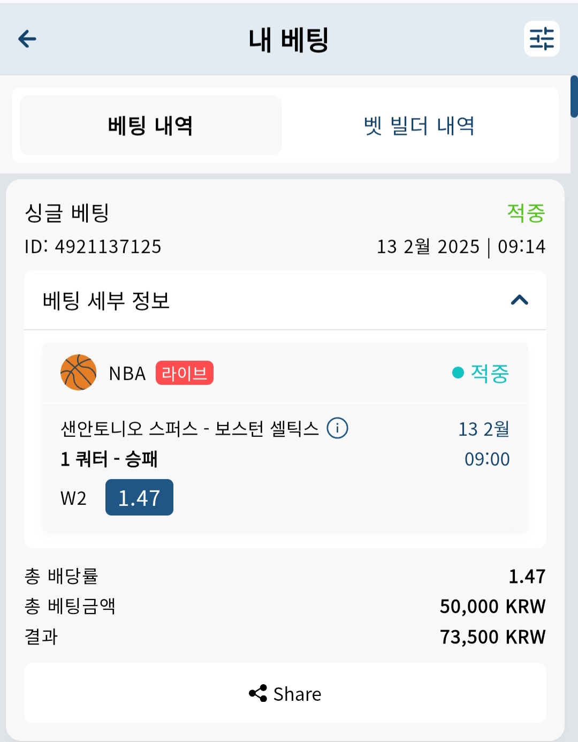Image resolution: width=578 pixels, height=742 pixels.
Task: Collapse the 베팅 세부 정보 chevron
Action: (520, 300)
